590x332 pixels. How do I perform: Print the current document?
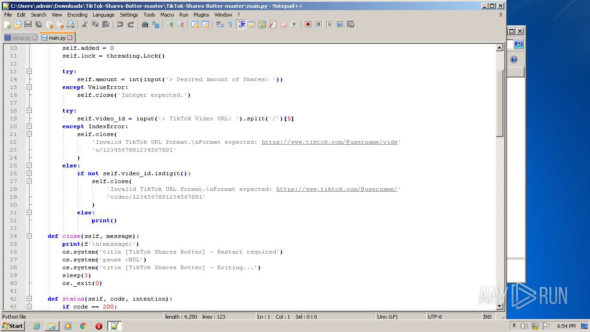tap(71, 24)
